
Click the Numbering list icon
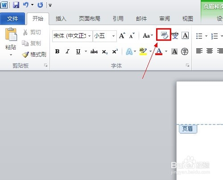coord(215,36)
